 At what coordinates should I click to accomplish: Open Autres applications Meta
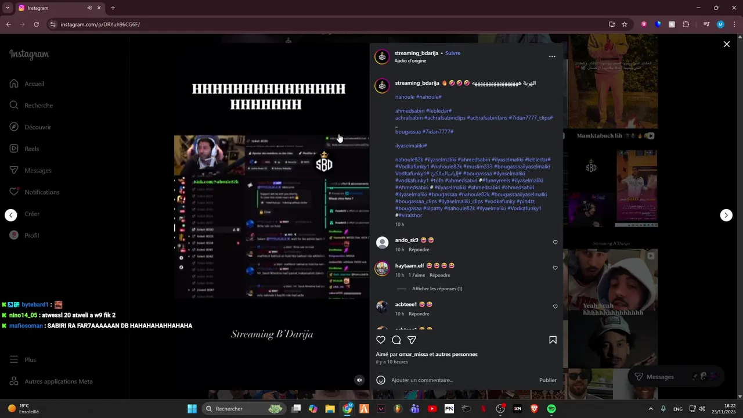pyautogui.click(x=51, y=381)
